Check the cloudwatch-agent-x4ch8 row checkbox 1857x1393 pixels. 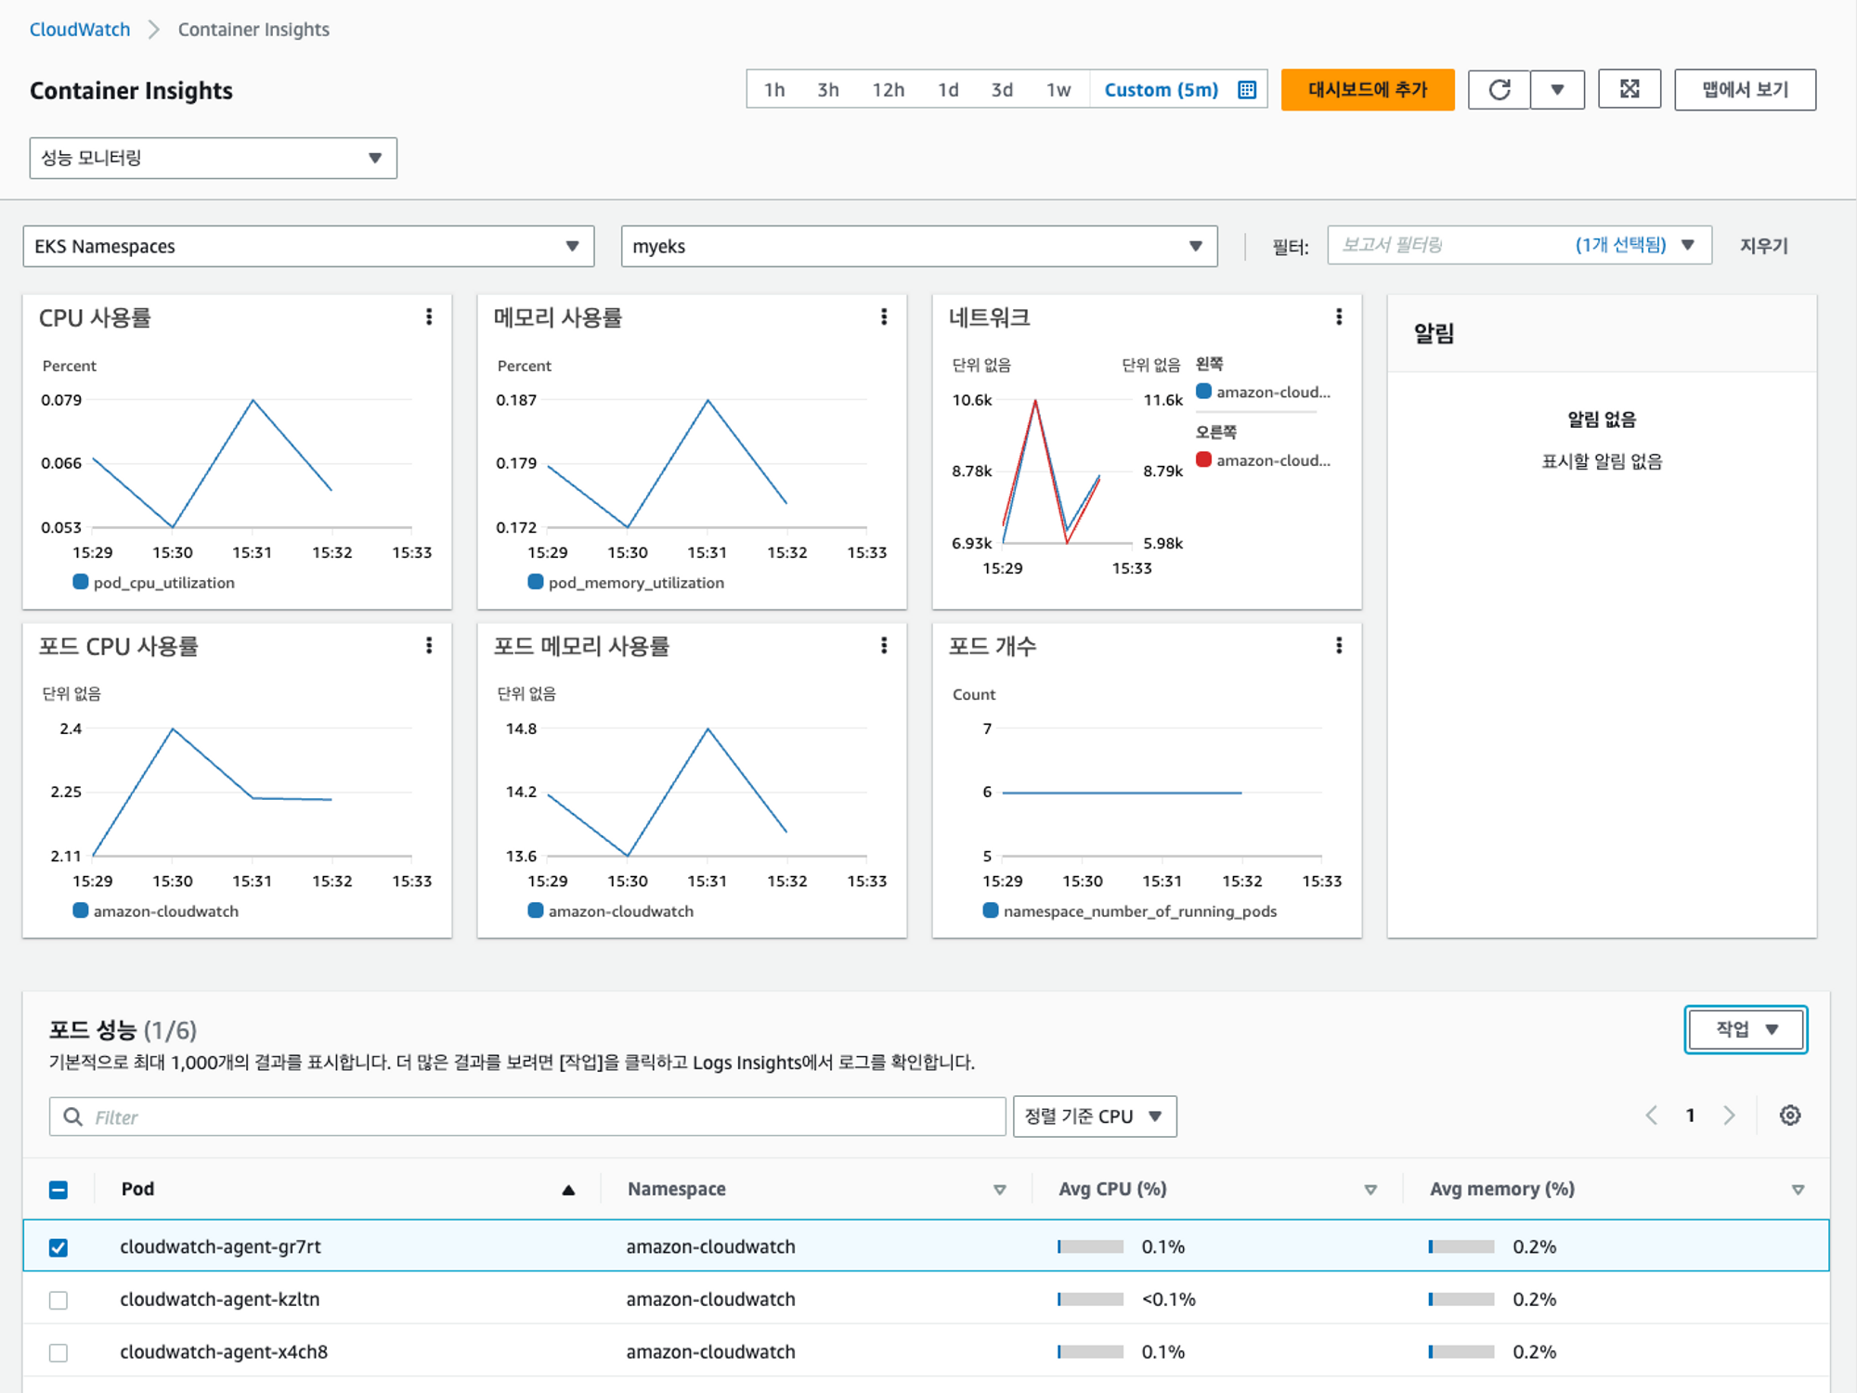(x=58, y=1353)
